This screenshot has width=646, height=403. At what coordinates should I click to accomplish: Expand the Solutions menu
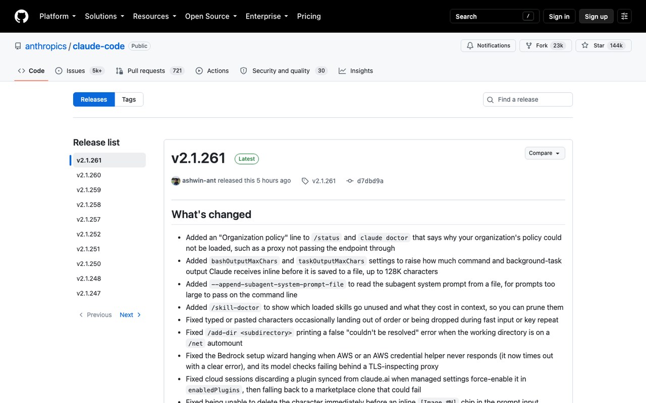[104, 16]
